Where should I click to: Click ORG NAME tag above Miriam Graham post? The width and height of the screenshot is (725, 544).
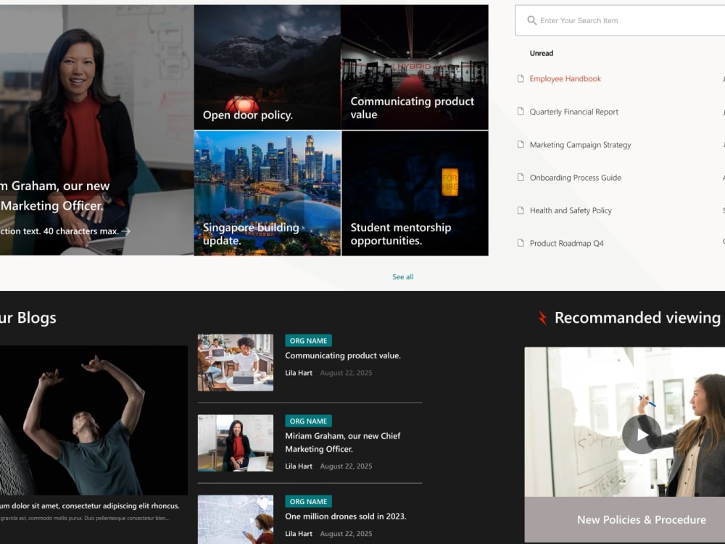[308, 421]
